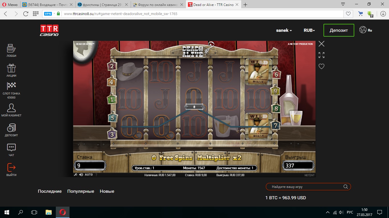This screenshot has height=218, width=389.
Task: Show hidden system tray icons
Action: 328,212
